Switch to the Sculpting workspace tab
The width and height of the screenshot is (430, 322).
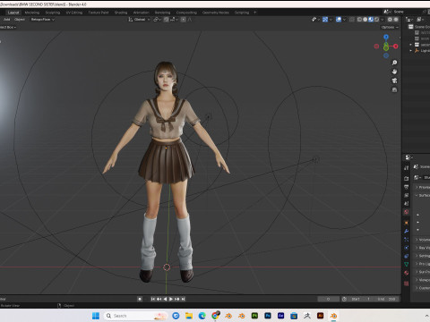53,13
